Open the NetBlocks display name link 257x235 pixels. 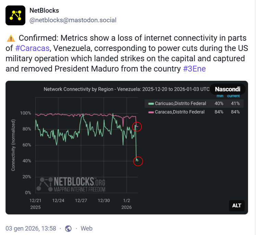44,11
